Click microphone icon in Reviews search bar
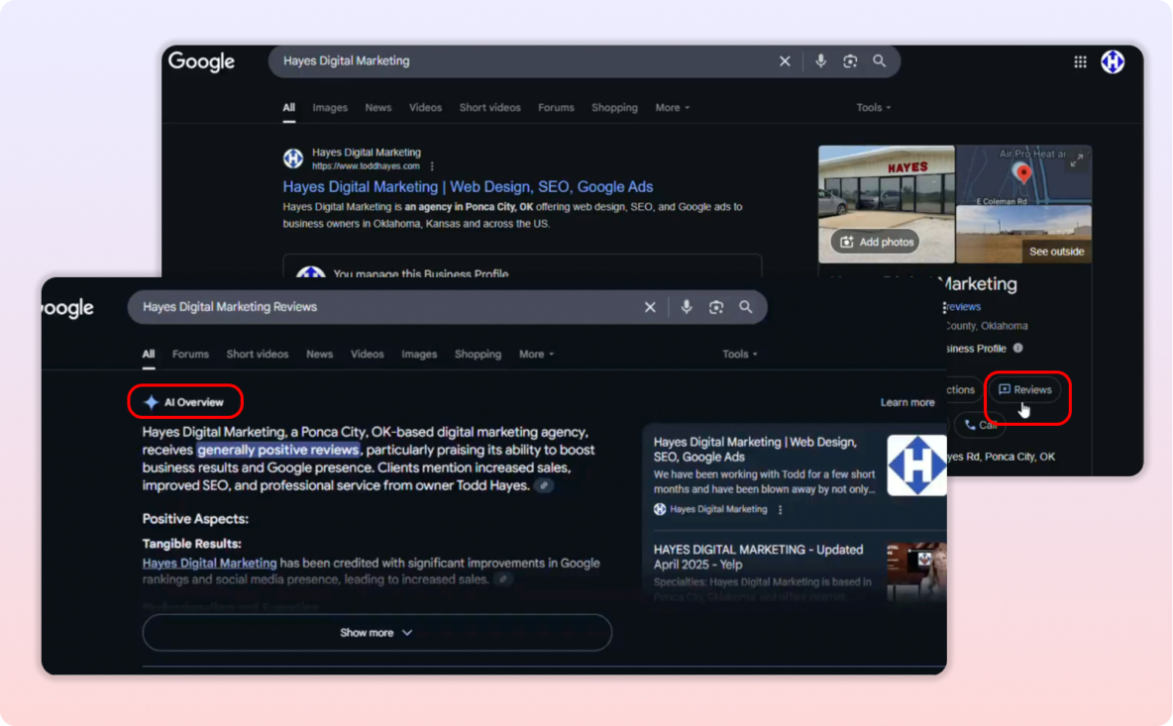 (x=686, y=308)
